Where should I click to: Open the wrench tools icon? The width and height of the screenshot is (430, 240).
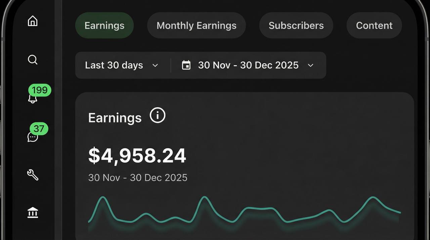coord(33,175)
